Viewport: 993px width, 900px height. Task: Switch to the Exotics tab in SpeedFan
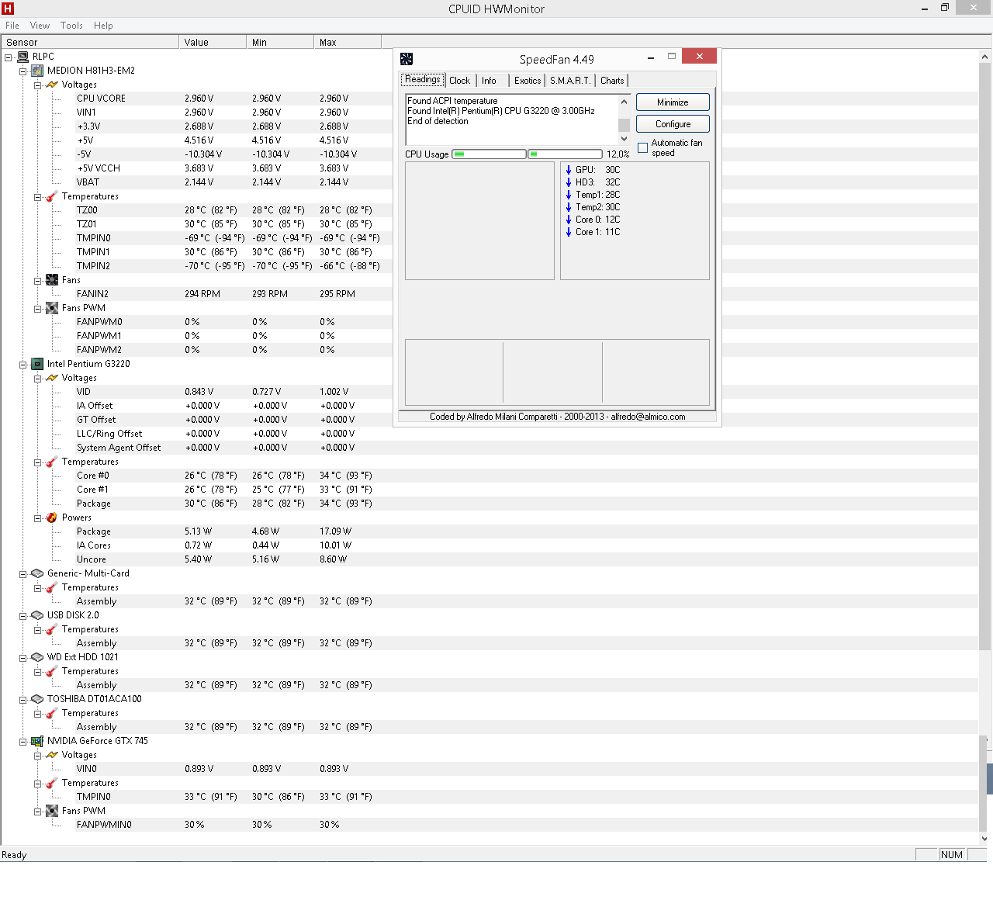click(x=528, y=81)
